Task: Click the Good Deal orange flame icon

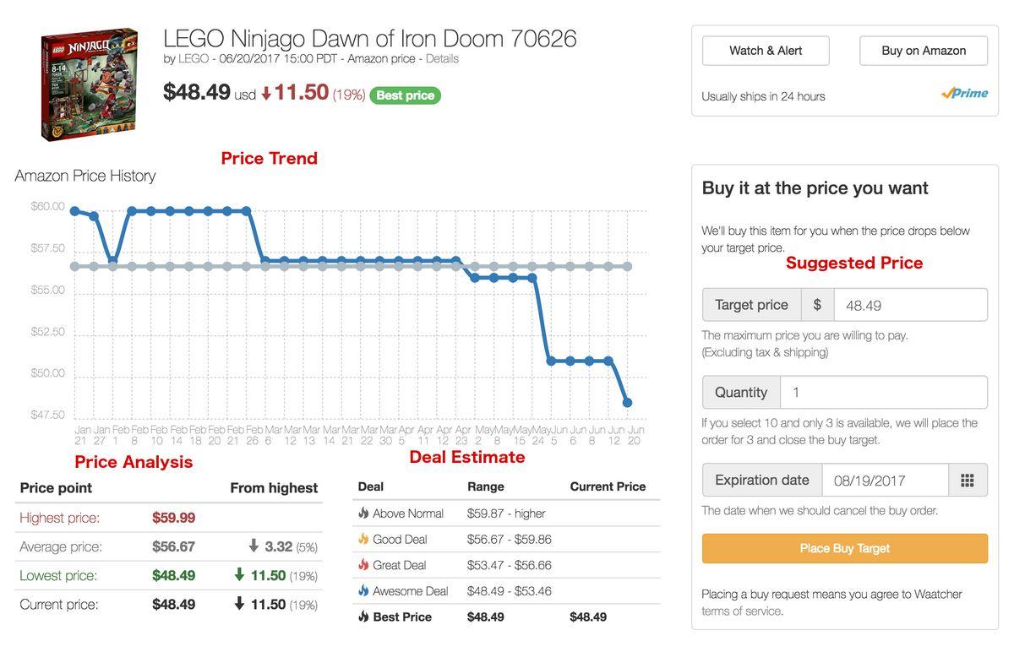Action: coord(363,539)
